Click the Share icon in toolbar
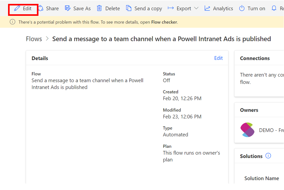 pos(41,8)
